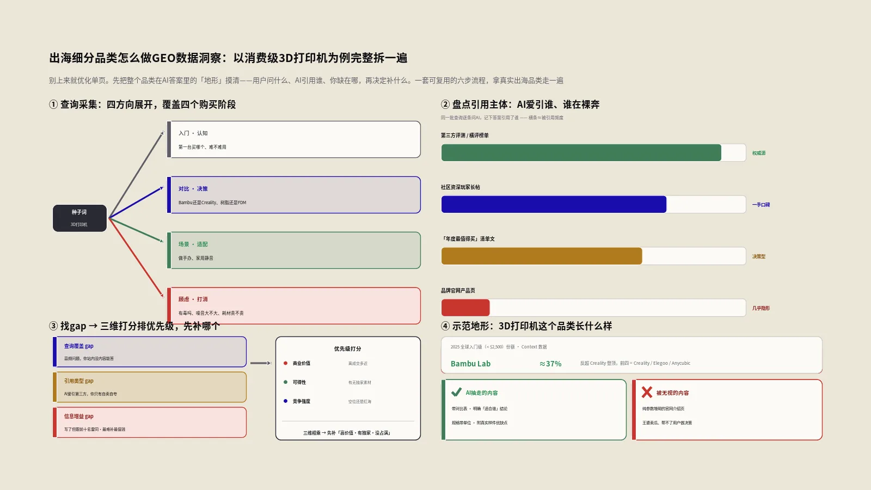This screenshot has height=490, width=871.
Task: Click the text Bambu还是Creality、树脂还是FDM
Action: coord(212,203)
